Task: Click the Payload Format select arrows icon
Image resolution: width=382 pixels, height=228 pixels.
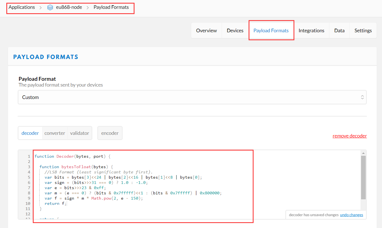Action: click(362, 97)
